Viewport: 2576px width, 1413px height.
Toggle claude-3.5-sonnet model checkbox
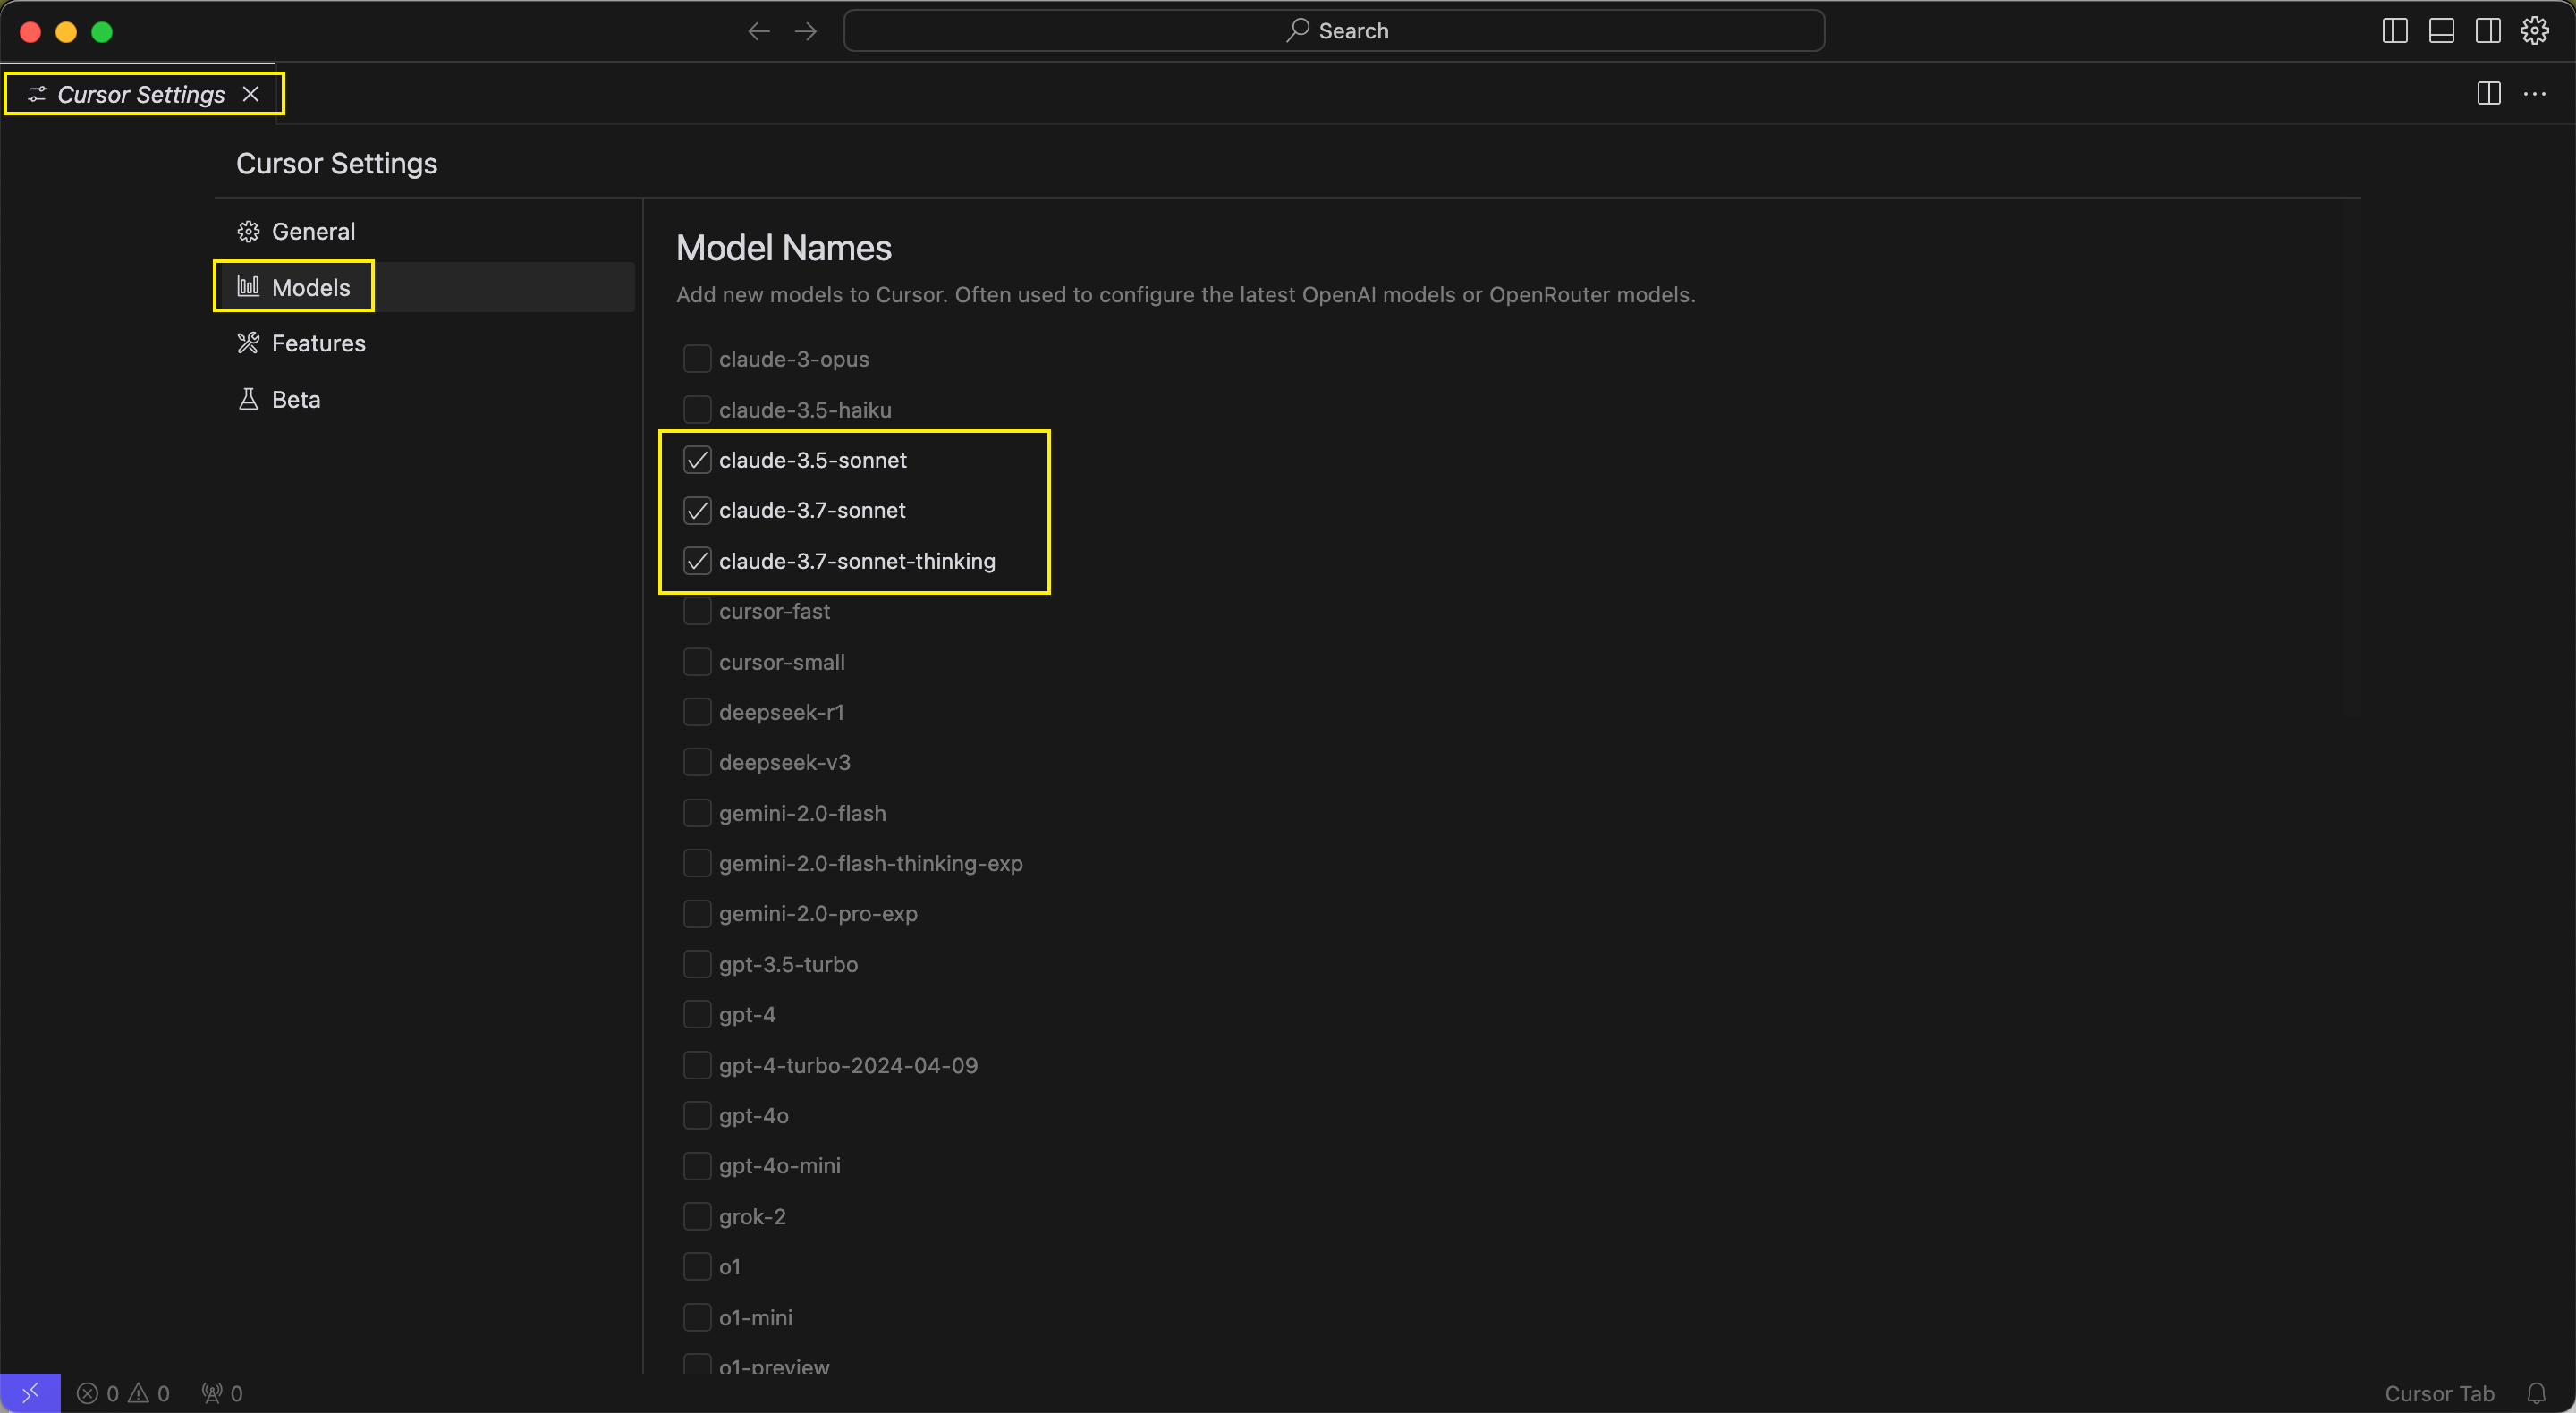(x=698, y=460)
